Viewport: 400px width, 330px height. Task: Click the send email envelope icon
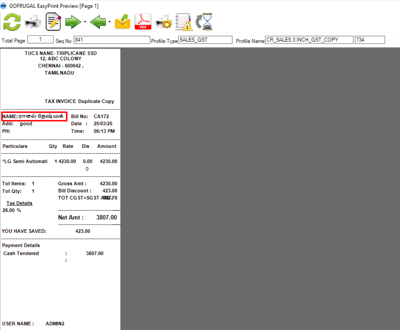tap(122, 22)
